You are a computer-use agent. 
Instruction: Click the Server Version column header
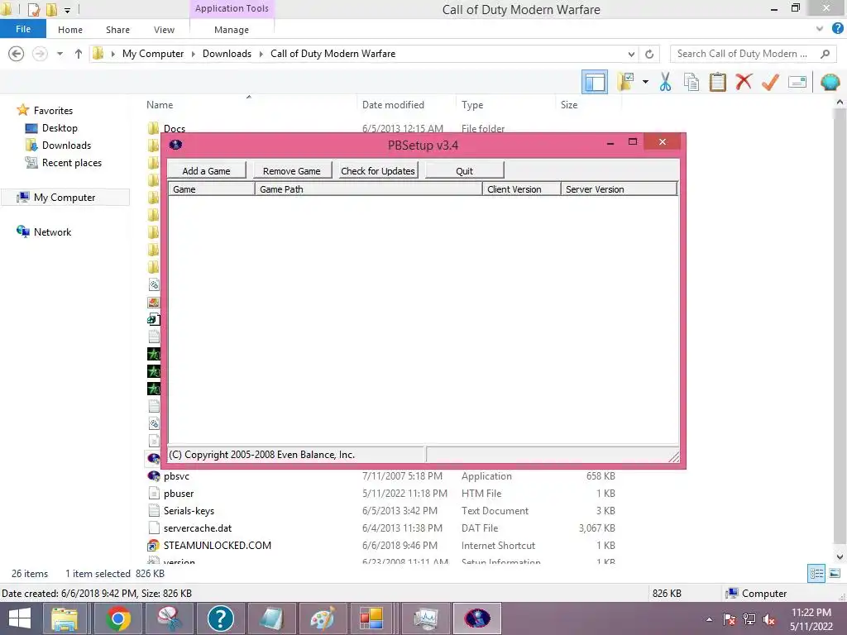(619, 189)
